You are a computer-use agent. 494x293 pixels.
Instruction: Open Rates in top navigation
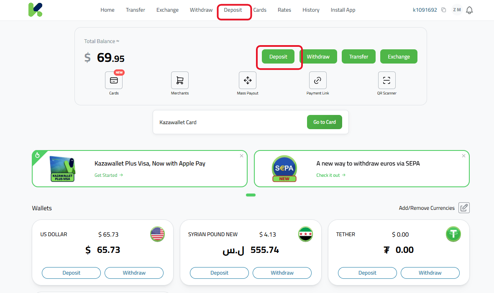(x=284, y=10)
